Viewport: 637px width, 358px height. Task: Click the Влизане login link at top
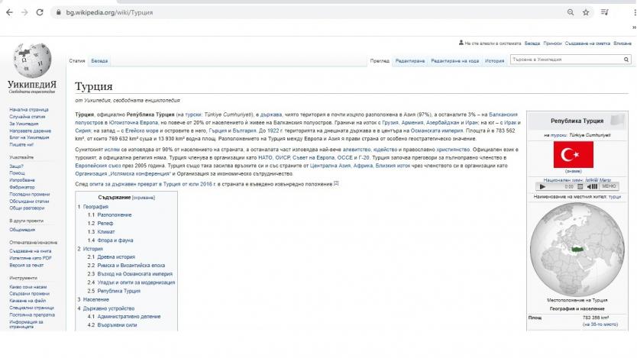(622, 43)
